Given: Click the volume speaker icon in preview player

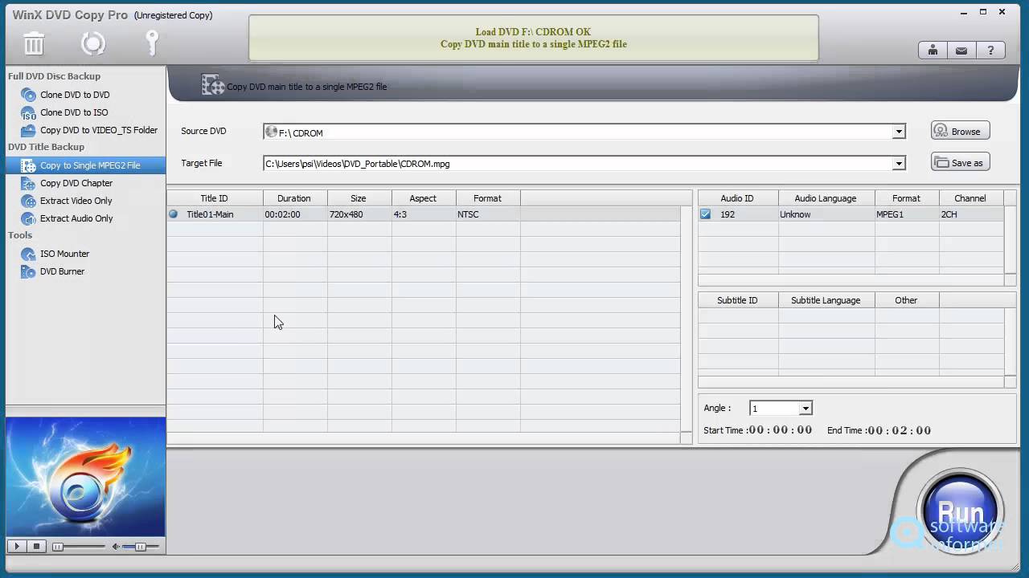Looking at the screenshot, I should pos(116,547).
